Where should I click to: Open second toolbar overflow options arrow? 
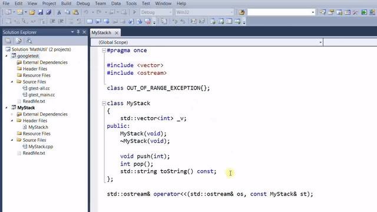pyautogui.click(x=244, y=22)
